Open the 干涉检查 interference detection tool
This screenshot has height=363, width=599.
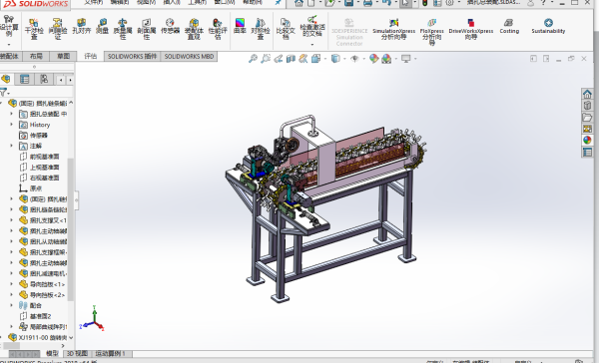(x=34, y=28)
